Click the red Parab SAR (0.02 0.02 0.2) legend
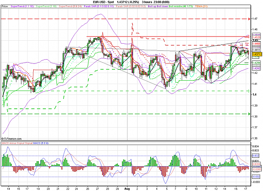The width and height of the screenshot is (263, 191). click(x=131, y=6)
